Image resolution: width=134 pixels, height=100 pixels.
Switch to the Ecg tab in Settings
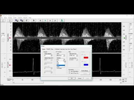click(x=52, y=49)
